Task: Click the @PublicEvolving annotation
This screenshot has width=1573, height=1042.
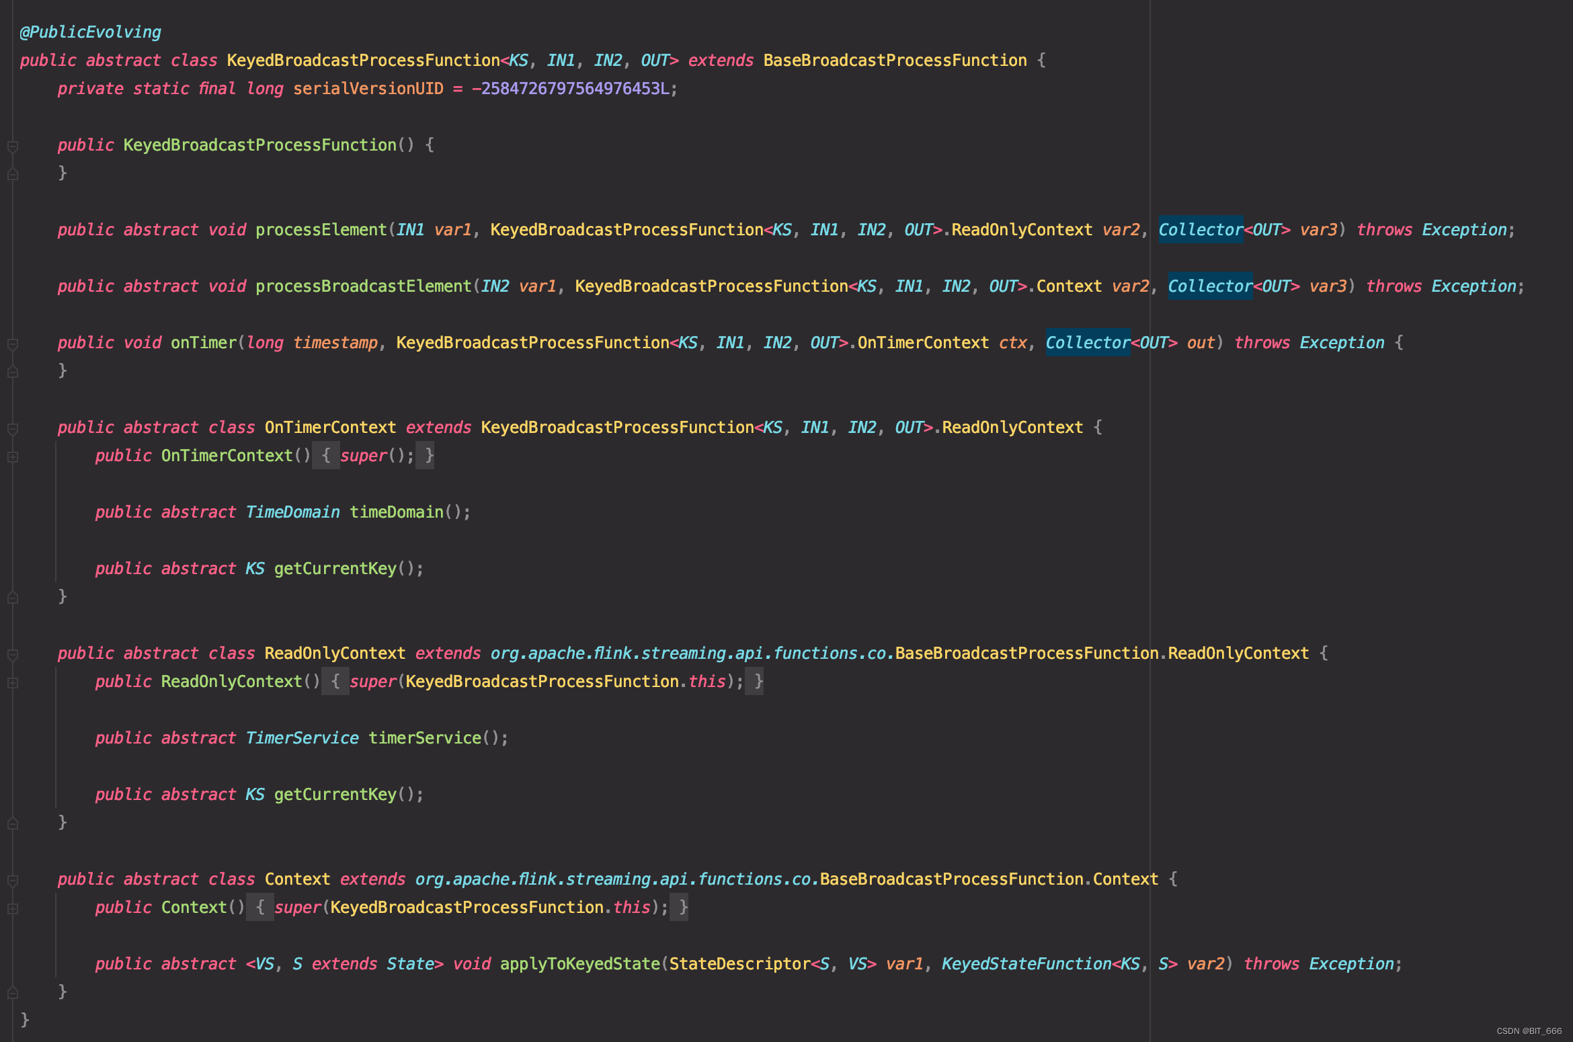Action: coord(89,32)
